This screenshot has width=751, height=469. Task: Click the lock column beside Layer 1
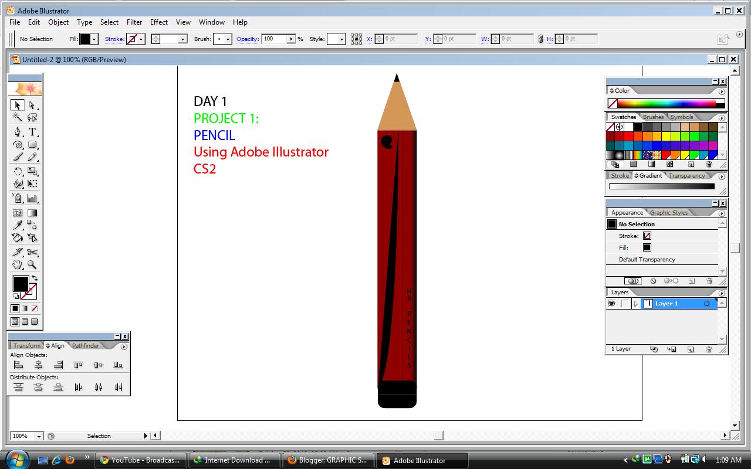coord(624,303)
